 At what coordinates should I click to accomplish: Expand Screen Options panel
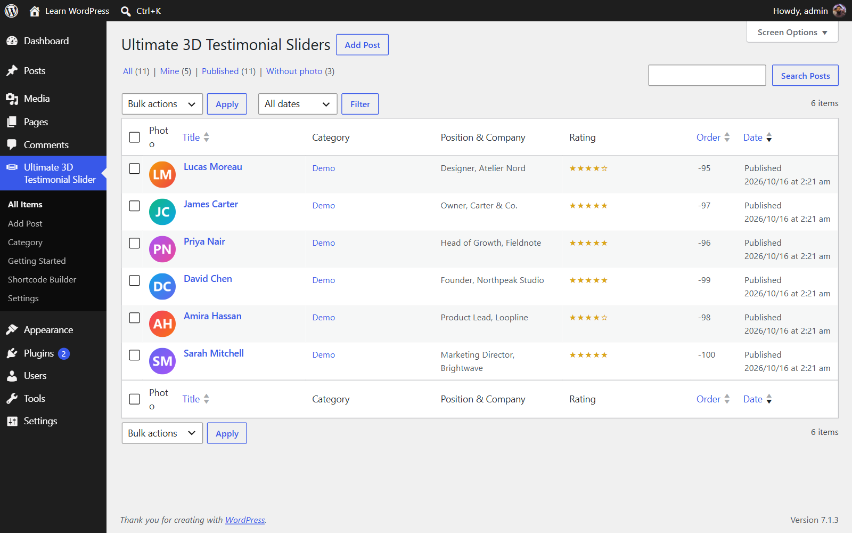[792, 33]
